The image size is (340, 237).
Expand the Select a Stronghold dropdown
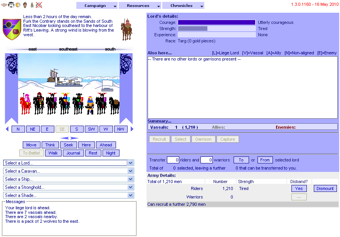69,187
